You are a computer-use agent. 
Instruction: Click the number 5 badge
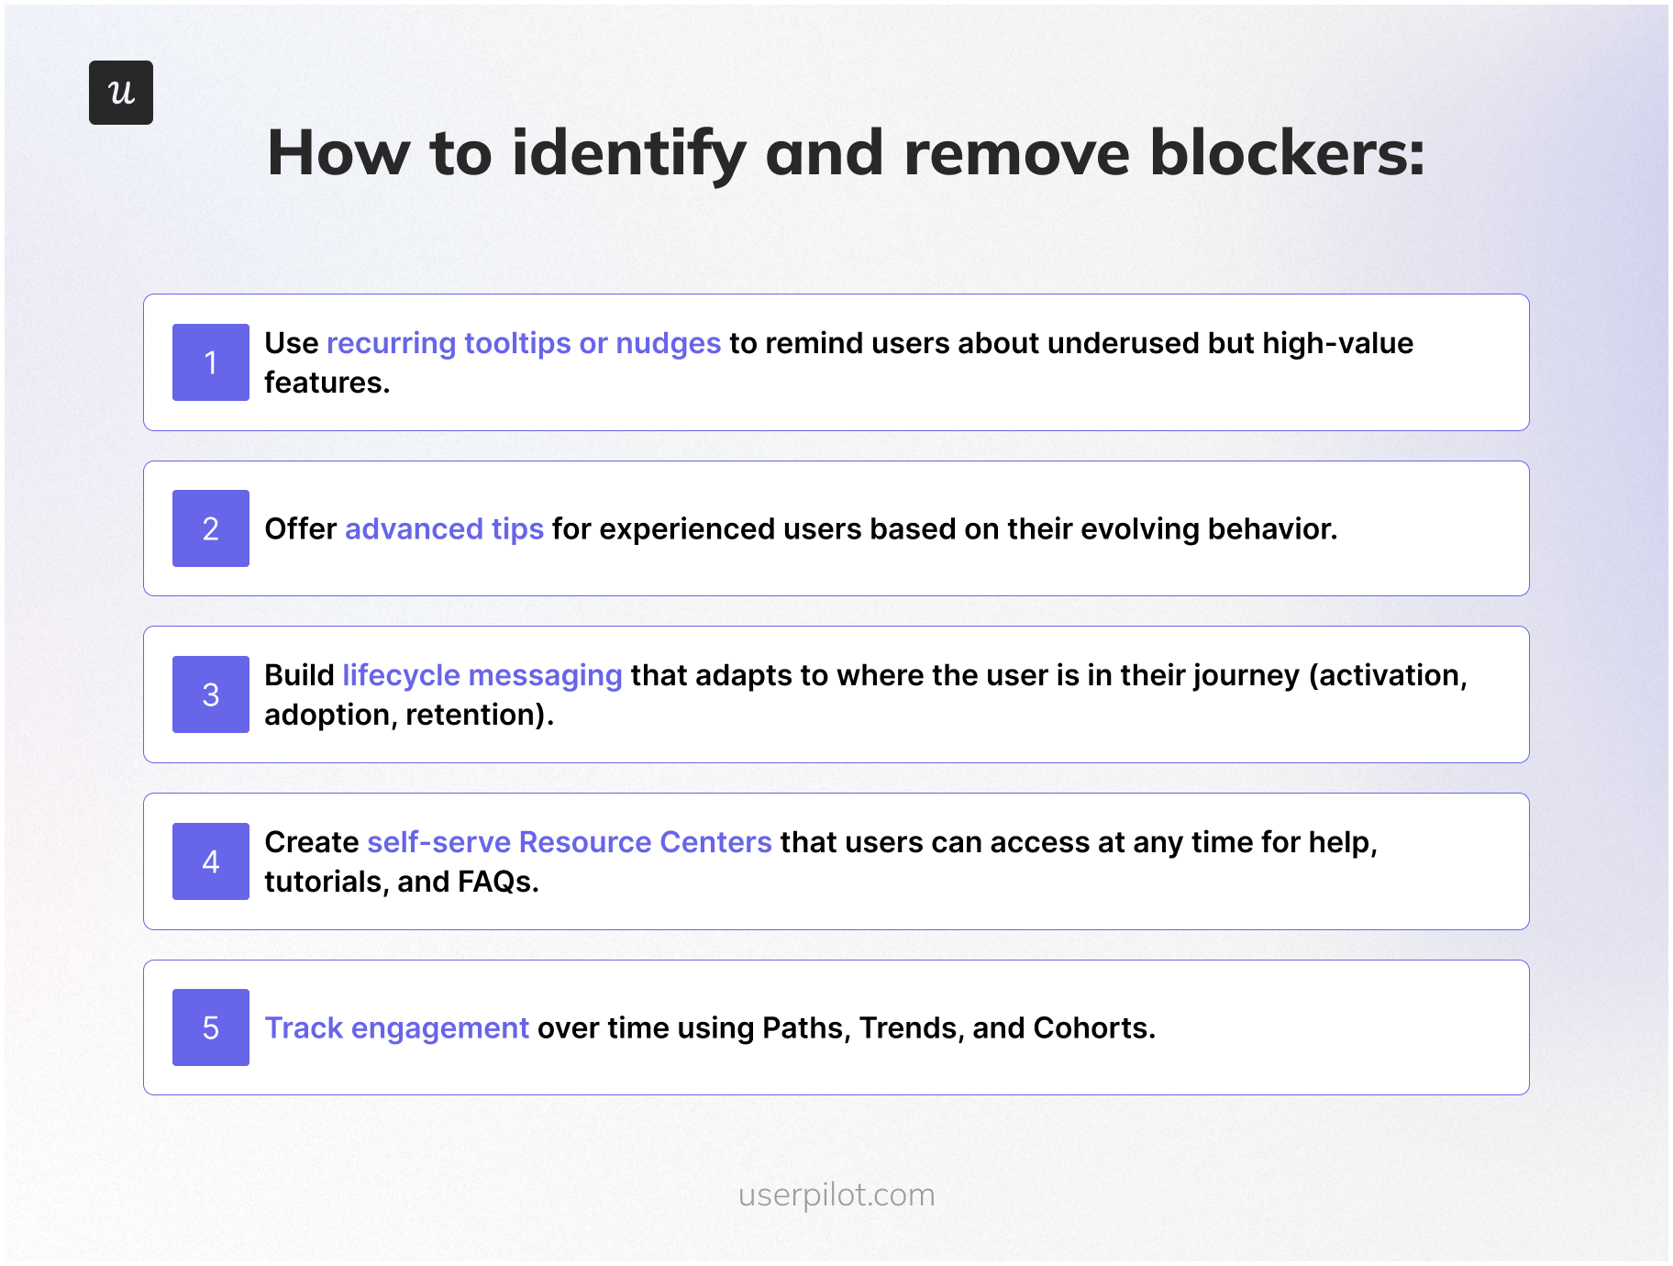point(211,1027)
